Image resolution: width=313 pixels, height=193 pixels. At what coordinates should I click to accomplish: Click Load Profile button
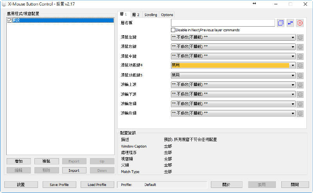[x=97, y=185]
